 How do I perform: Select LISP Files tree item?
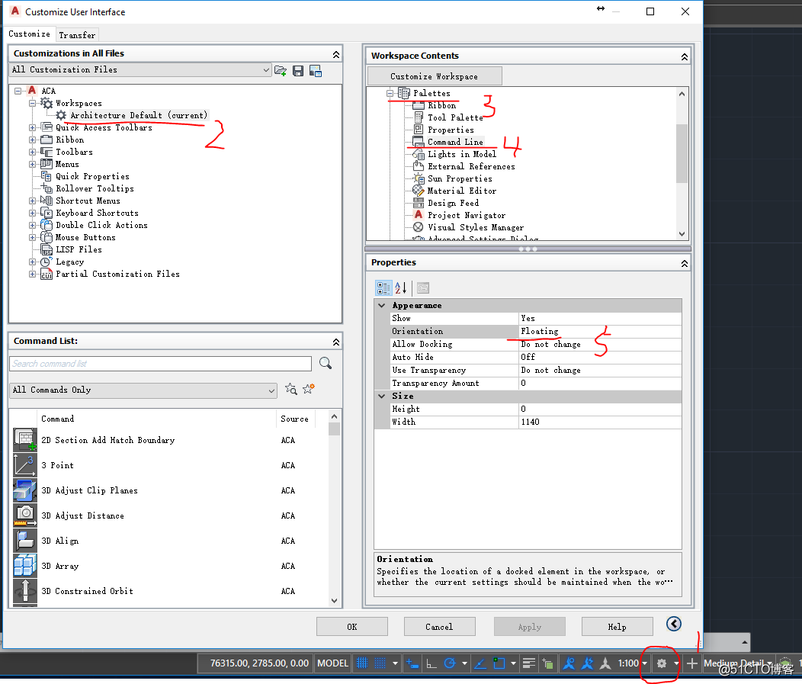[79, 249]
